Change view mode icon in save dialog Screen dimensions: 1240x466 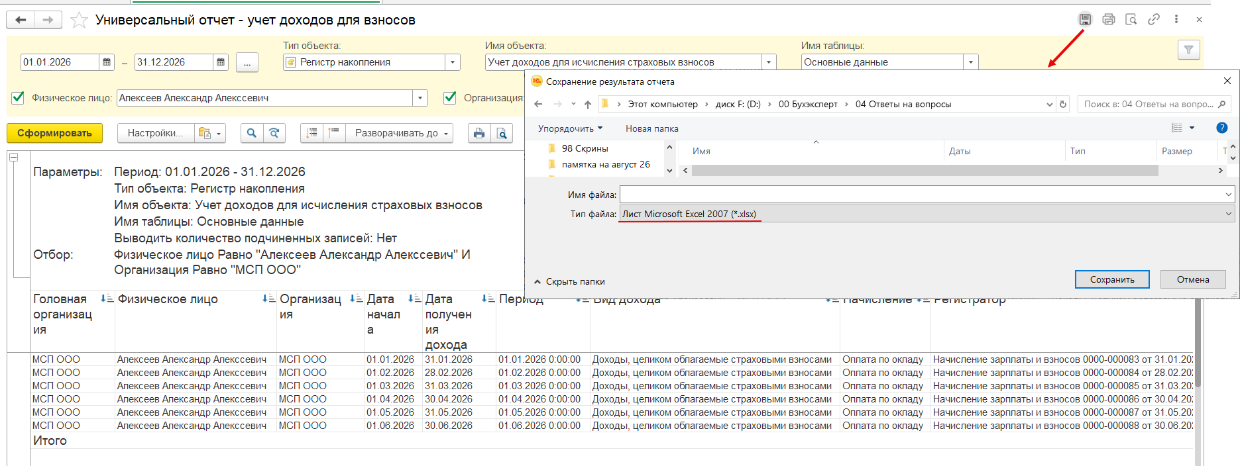point(1177,128)
